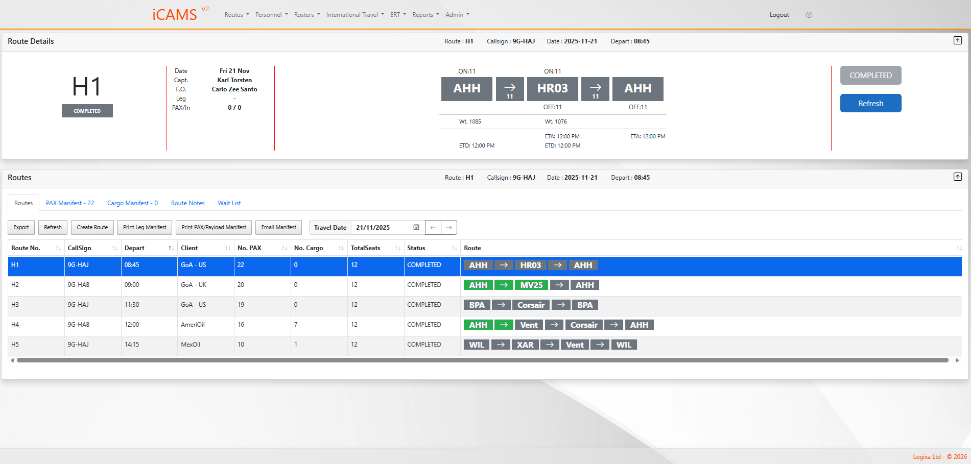This screenshot has height=464, width=971.
Task: Open the Routes dropdown menu
Action: click(x=236, y=15)
